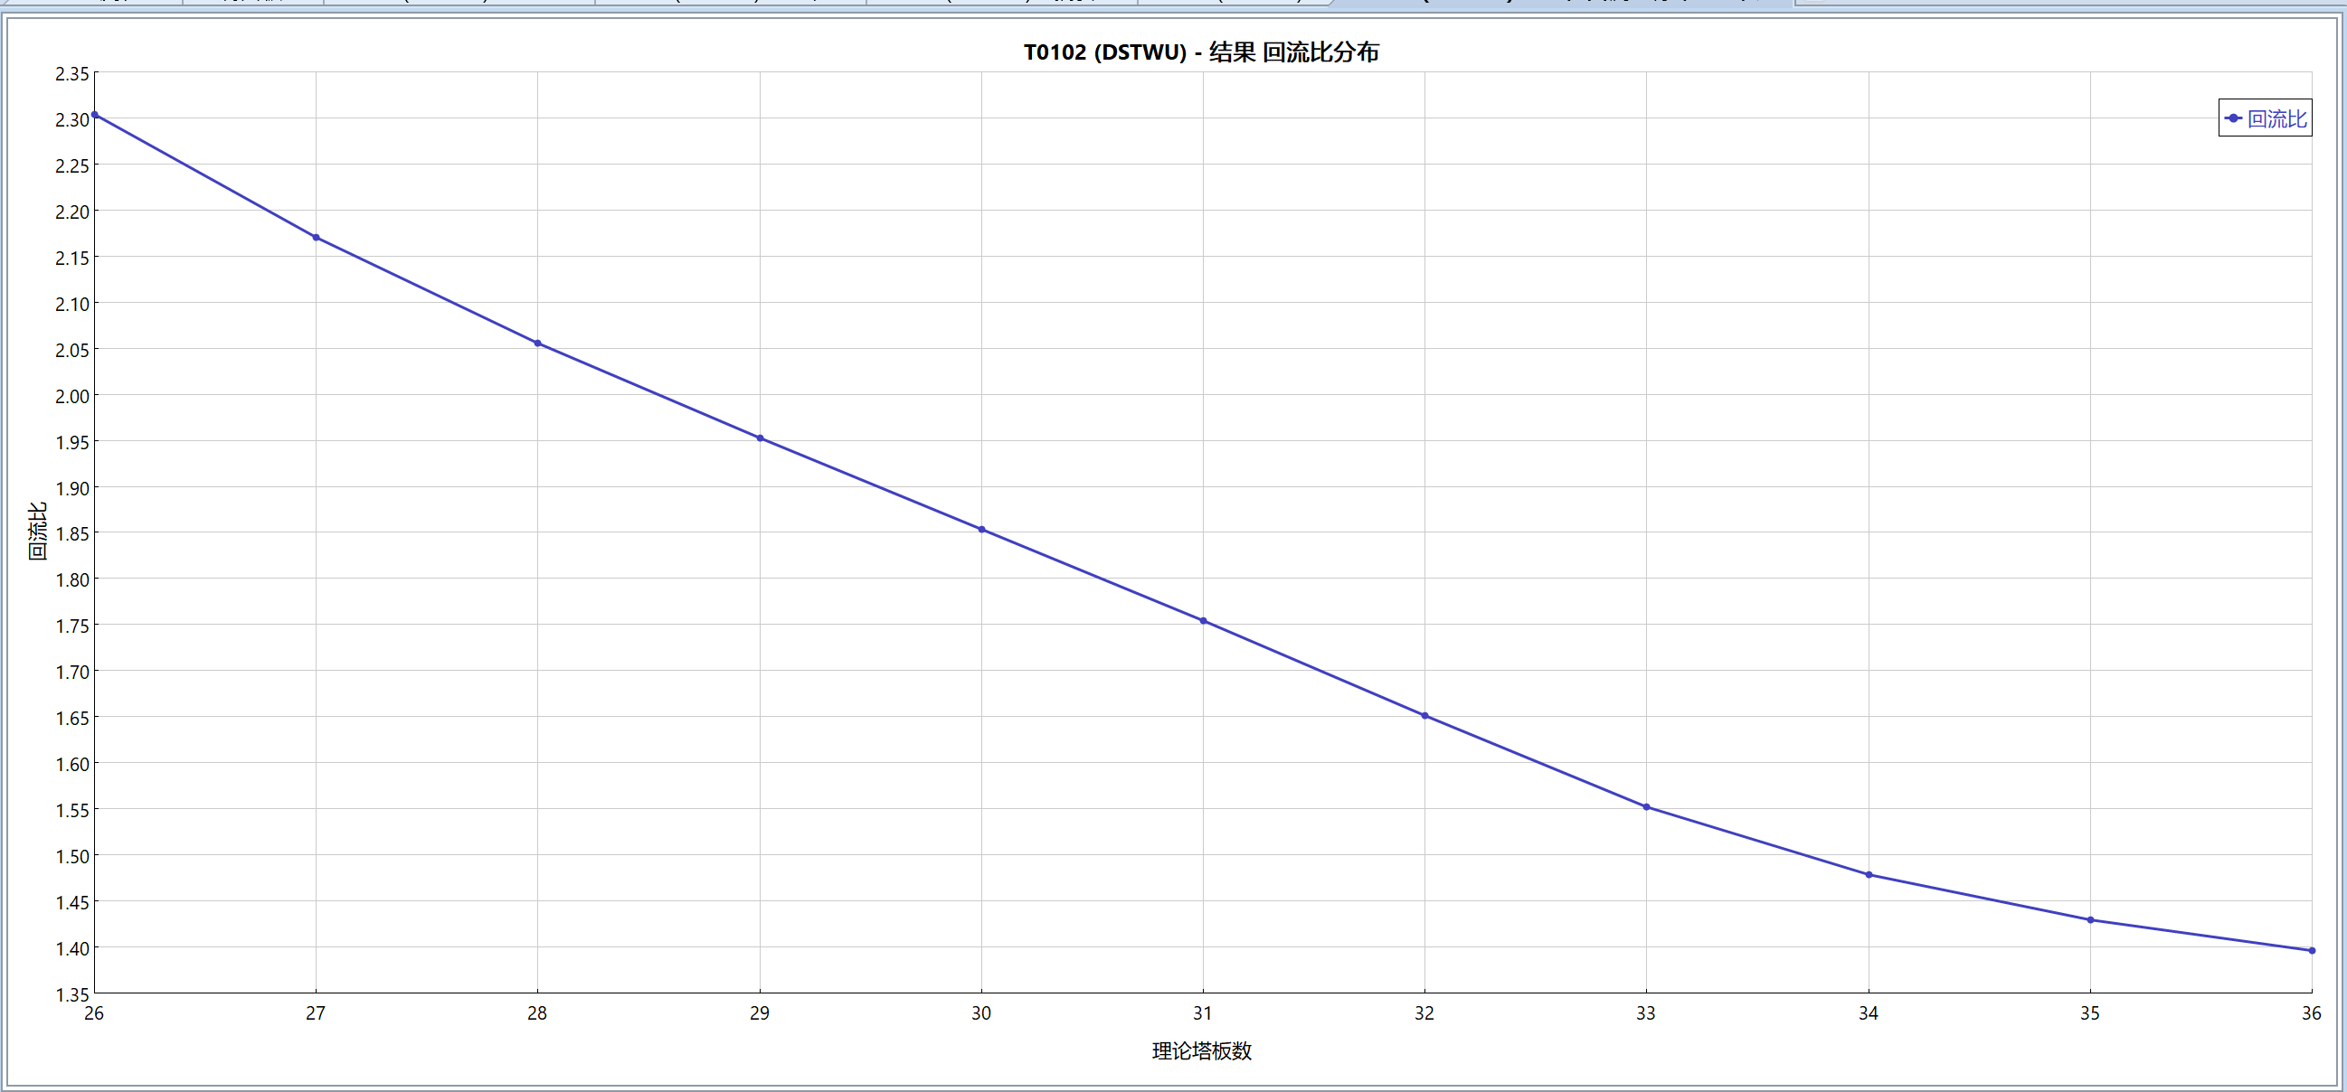Click the data point at 28 stages
This screenshot has width=2347, height=1092.
537,344
